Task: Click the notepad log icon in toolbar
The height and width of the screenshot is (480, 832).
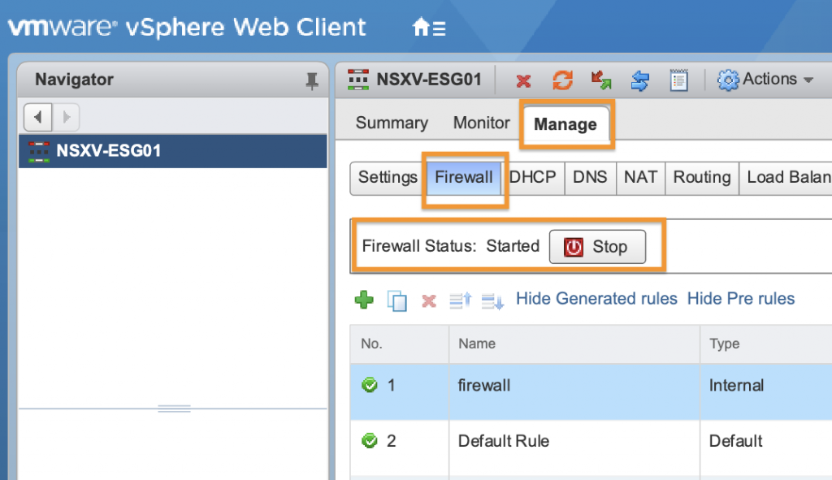Action: pos(678,80)
